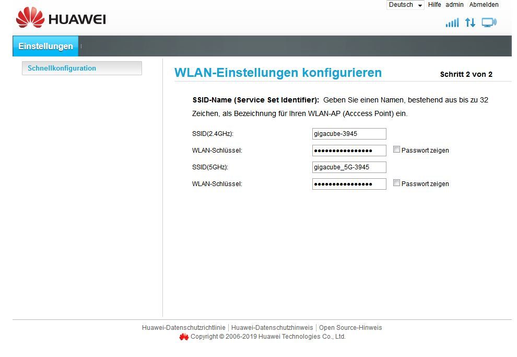Check the mobile signal strength icon

tap(452, 23)
